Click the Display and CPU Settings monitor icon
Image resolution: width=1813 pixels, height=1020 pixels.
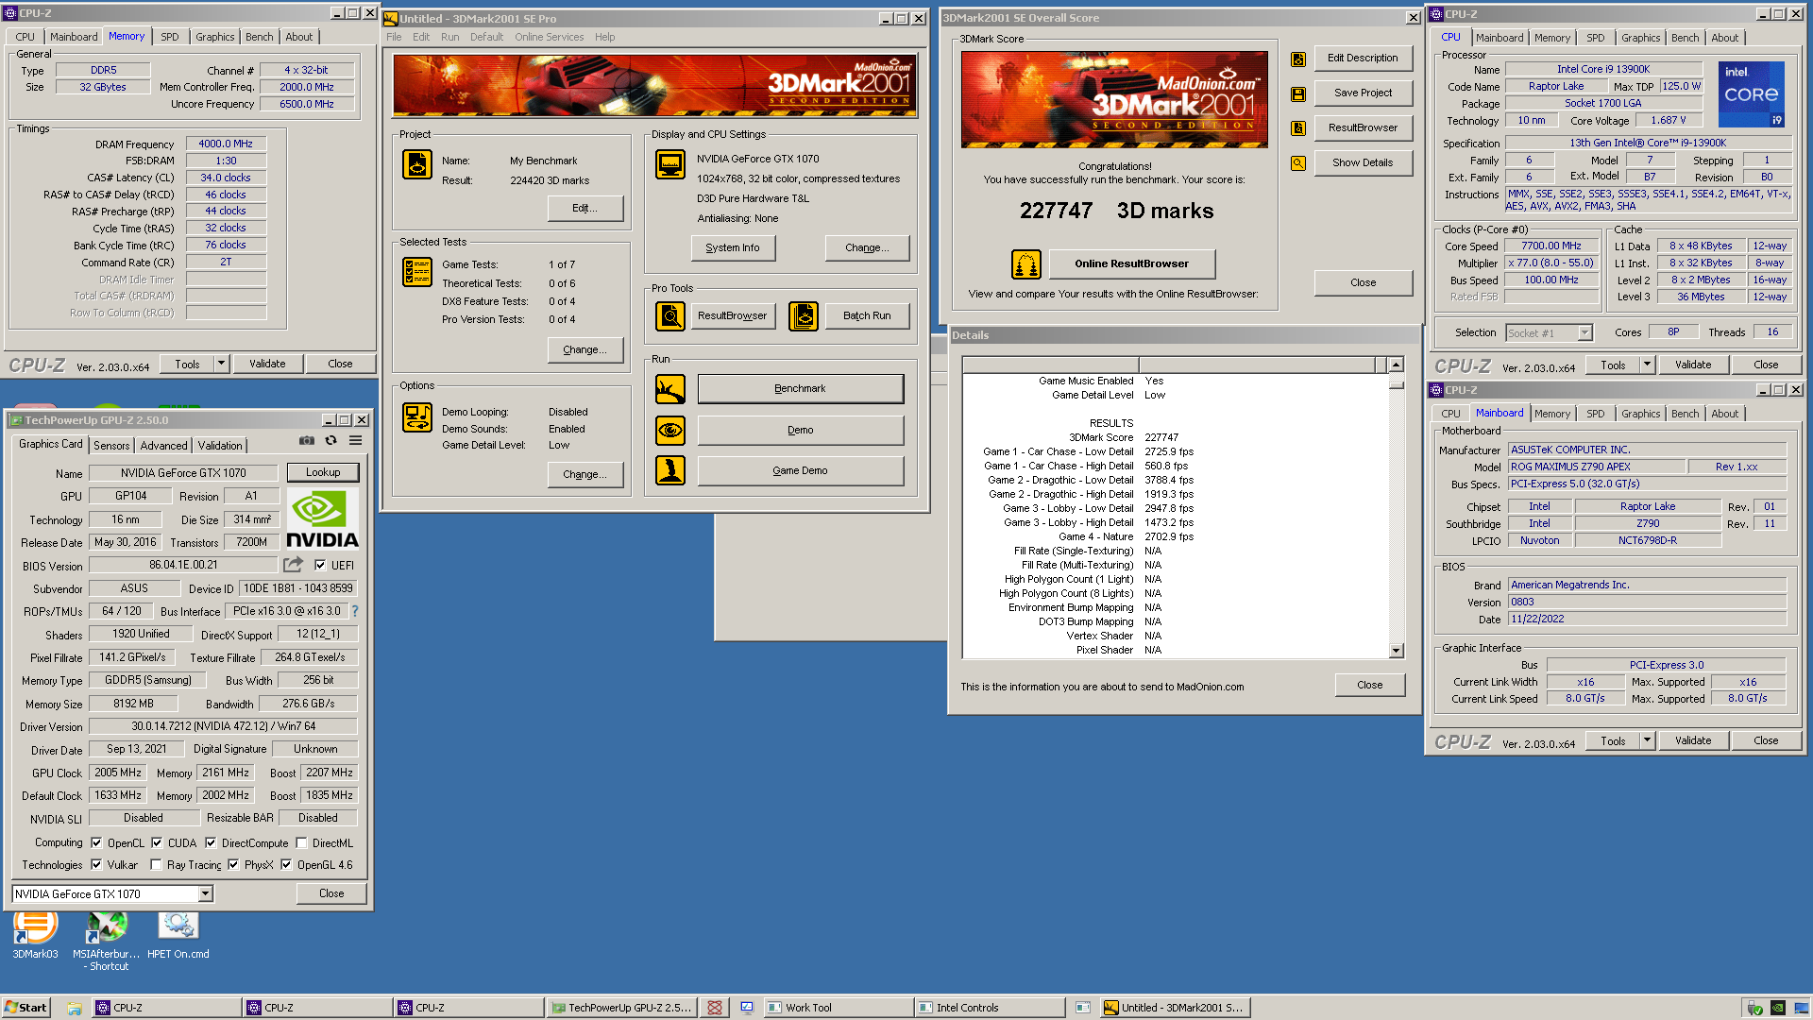tap(670, 164)
